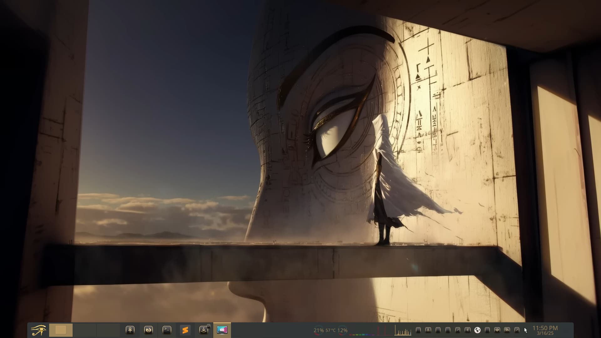Open the Bluetooth tray icon
This screenshot has height=338, width=601.
point(468,330)
